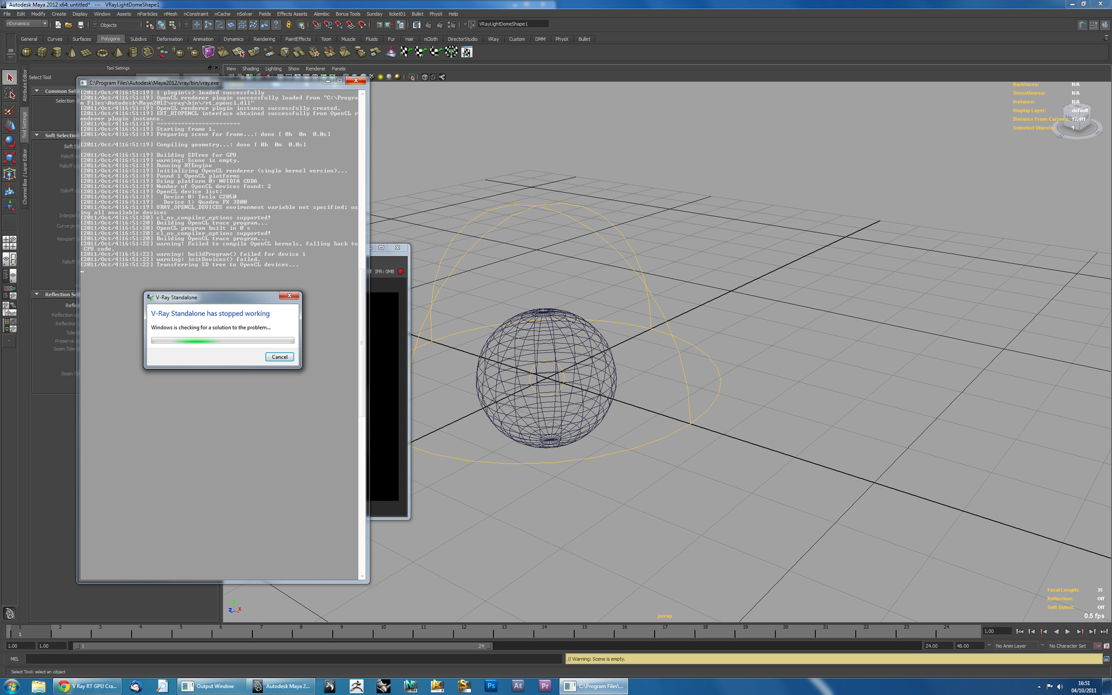
Task: Open the VRay shelf tab
Action: 493,39
